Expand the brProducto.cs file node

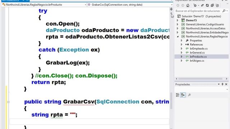[x=181, y=57]
